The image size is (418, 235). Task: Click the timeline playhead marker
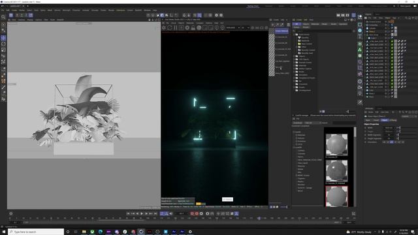[259, 218]
